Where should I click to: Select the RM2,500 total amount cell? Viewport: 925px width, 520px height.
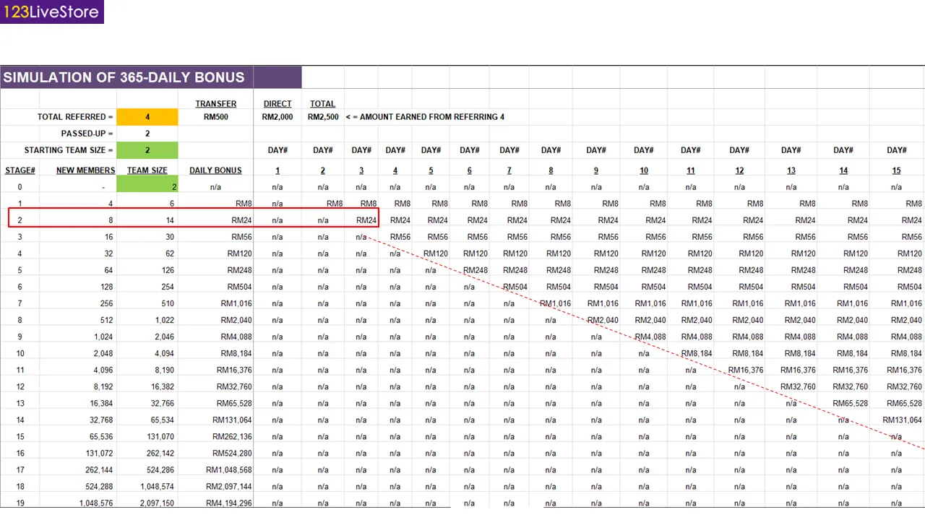[x=322, y=117]
